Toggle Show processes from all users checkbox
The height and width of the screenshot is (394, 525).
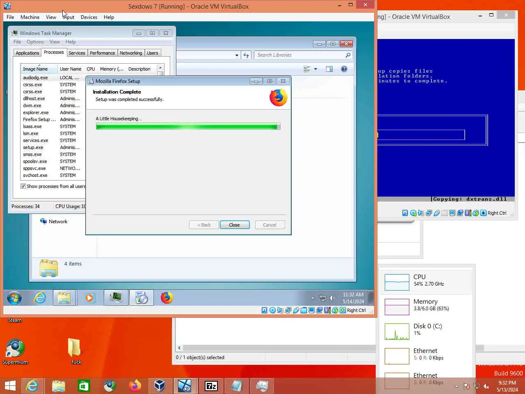(x=23, y=186)
